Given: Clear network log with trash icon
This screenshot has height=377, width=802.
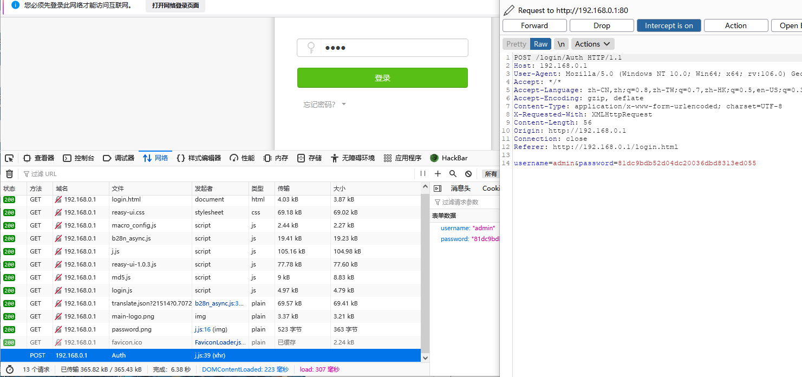Looking at the screenshot, I should [9, 174].
